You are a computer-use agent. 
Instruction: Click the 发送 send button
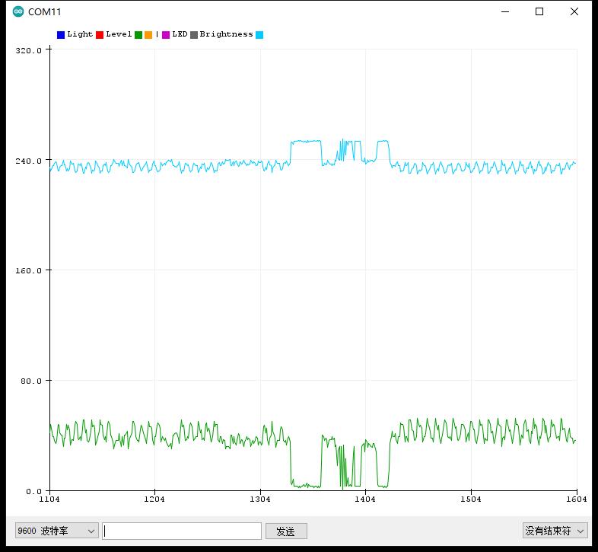286,531
